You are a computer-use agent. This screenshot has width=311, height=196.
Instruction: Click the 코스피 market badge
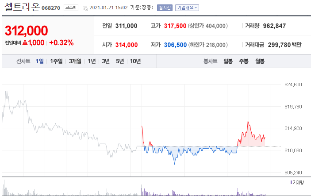[71, 8]
